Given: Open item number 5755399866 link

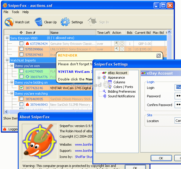Looking at the screenshot, I should point(34,49).
